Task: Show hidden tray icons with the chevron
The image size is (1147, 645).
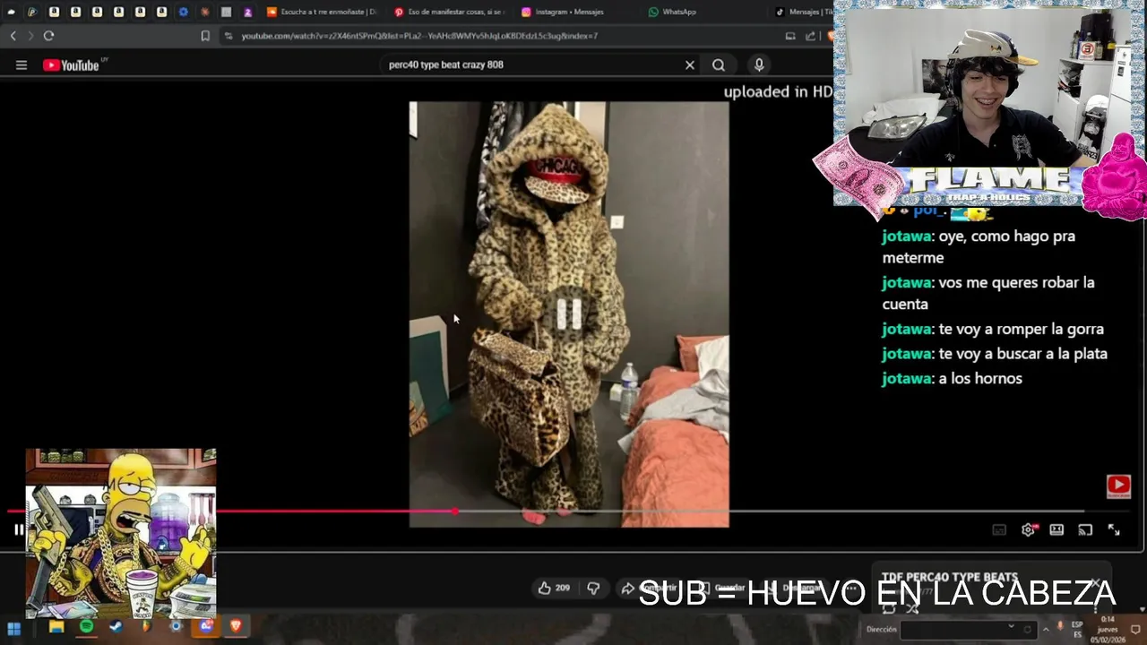Action: (x=1045, y=629)
